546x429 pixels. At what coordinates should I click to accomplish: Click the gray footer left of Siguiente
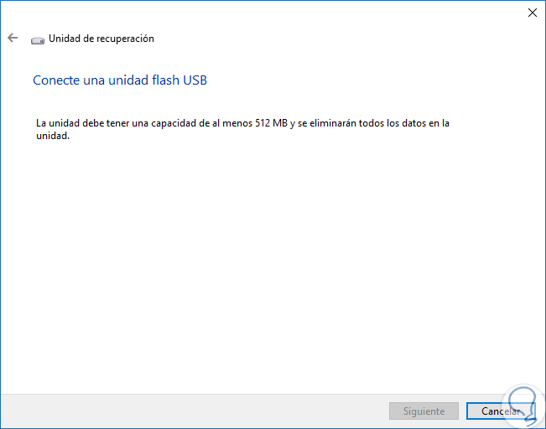tap(193, 411)
